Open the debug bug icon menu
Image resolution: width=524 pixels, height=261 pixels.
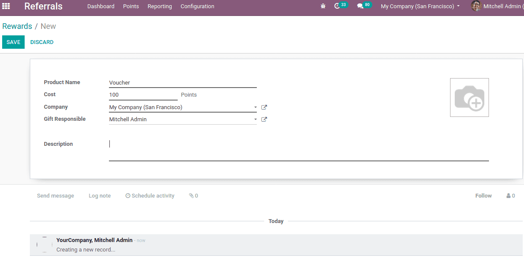323,6
